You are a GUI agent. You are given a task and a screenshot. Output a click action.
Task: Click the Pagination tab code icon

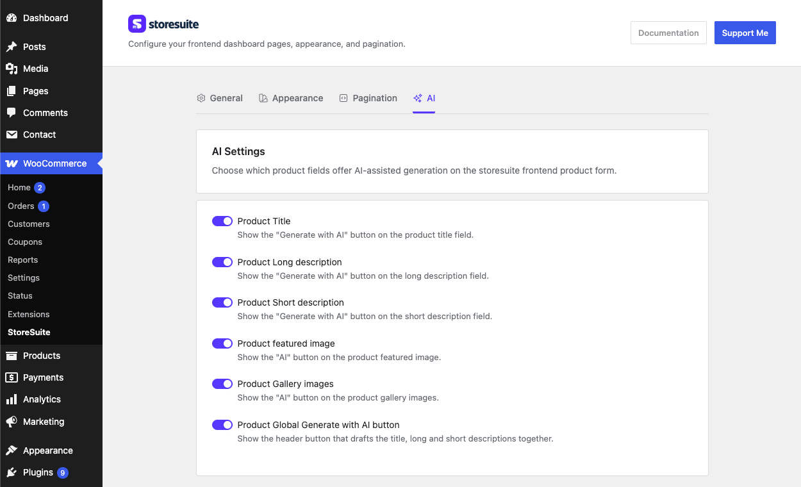coord(343,98)
